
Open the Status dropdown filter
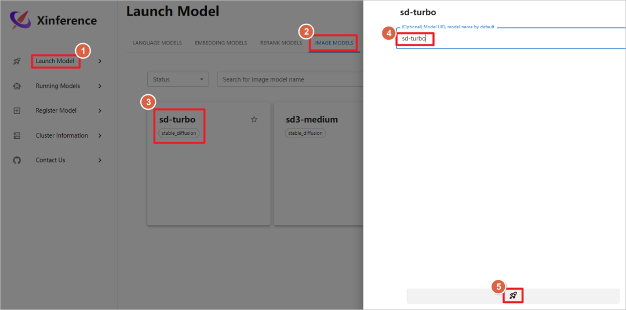pyautogui.click(x=178, y=79)
